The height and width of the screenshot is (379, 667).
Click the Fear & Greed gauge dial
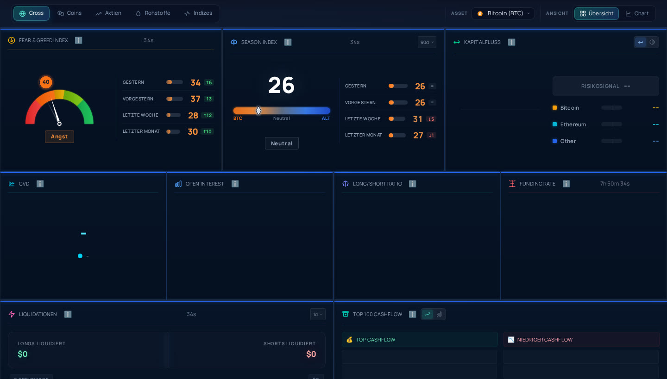click(59, 107)
